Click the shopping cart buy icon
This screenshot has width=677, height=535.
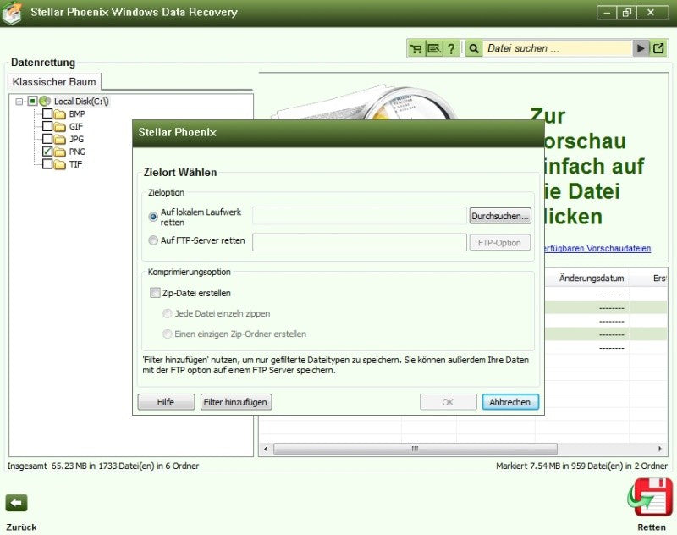tap(416, 49)
